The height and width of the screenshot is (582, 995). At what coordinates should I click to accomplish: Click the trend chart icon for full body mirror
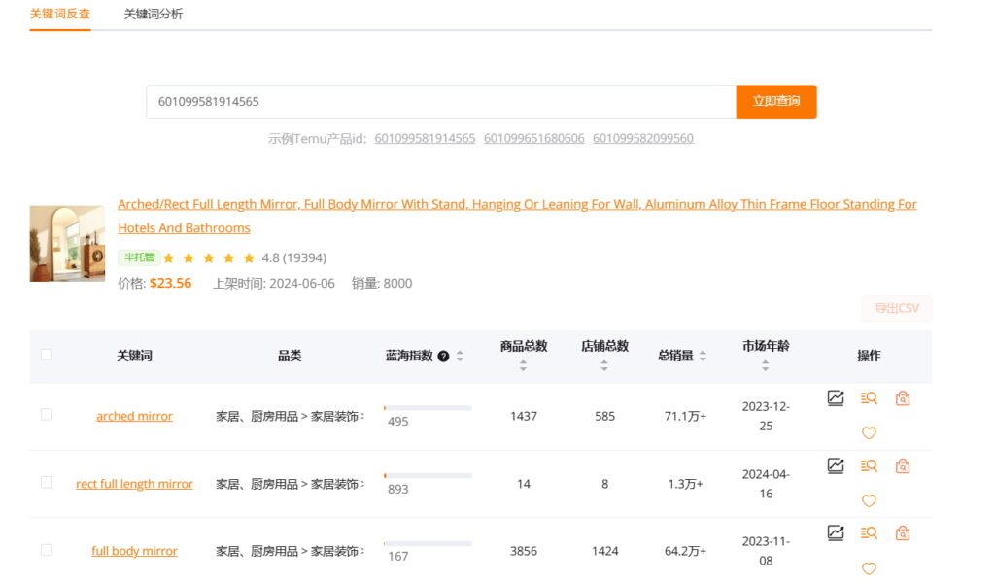(x=836, y=532)
